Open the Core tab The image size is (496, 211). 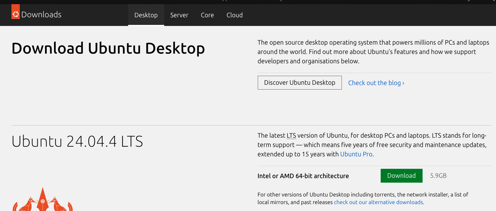click(207, 15)
